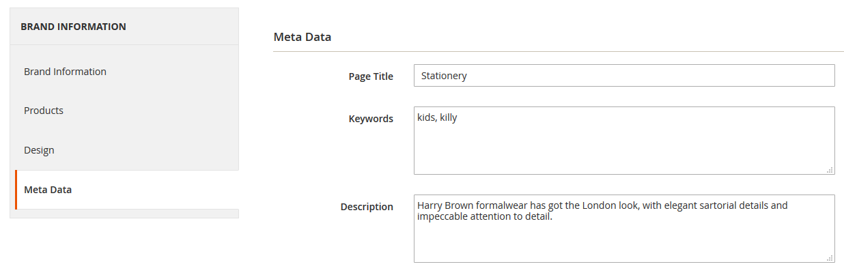Click inside the Description text area
844x273 pixels.
click(x=623, y=239)
